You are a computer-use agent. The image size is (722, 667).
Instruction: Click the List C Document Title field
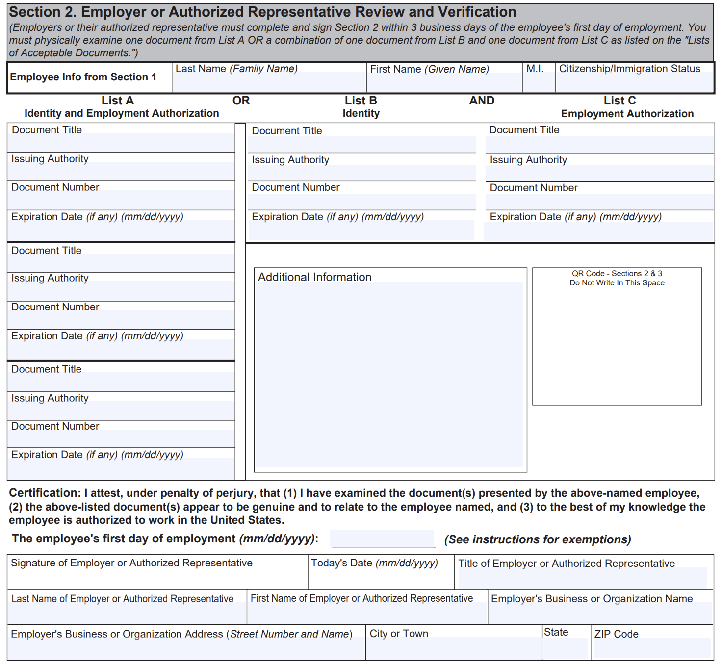(x=599, y=145)
